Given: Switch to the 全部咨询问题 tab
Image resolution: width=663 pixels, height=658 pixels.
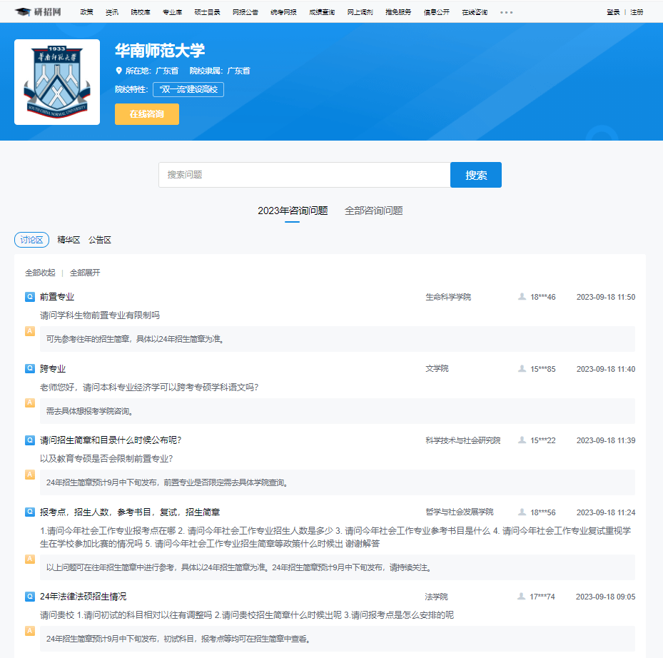Looking at the screenshot, I should [x=373, y=211].
